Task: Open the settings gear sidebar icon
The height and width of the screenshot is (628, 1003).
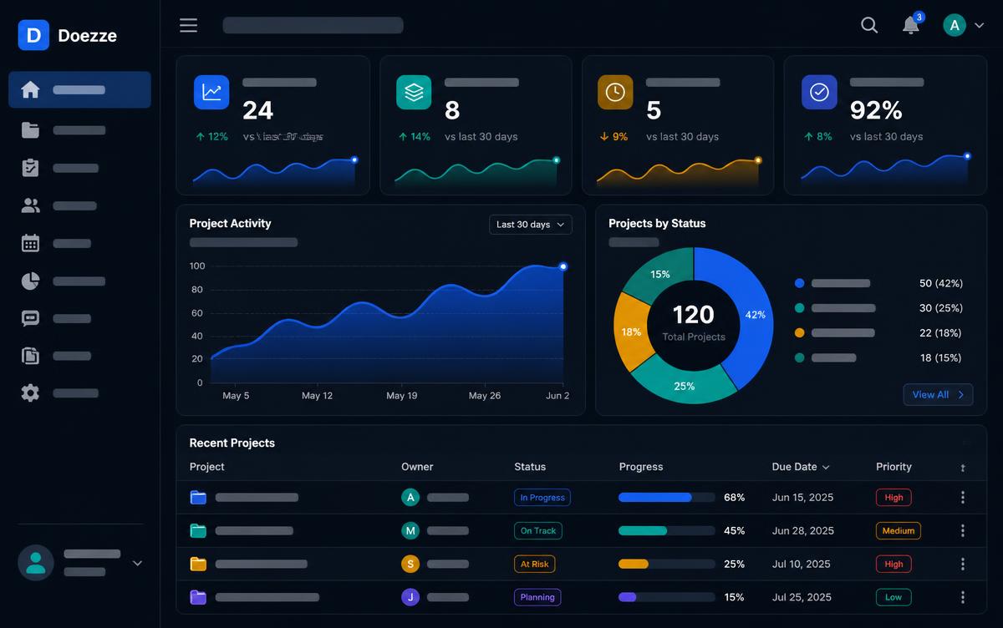Action: click(30, 392)
